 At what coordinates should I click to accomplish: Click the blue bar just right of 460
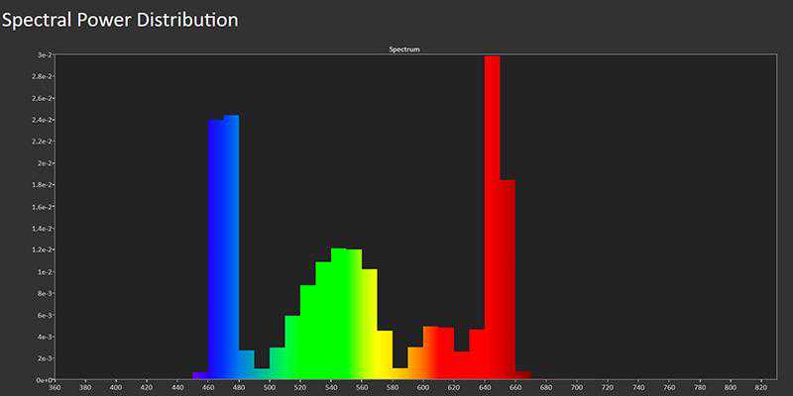pos(216,249)
